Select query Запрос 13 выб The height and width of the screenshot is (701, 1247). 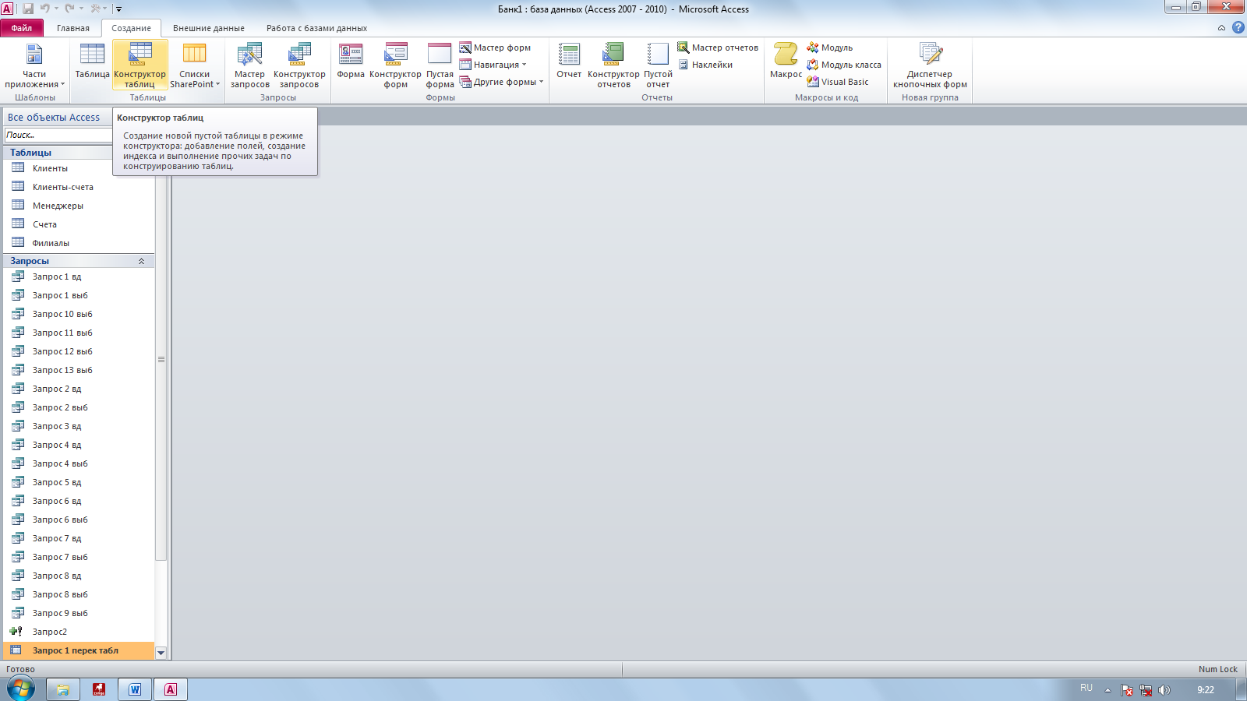click(79, 370)
